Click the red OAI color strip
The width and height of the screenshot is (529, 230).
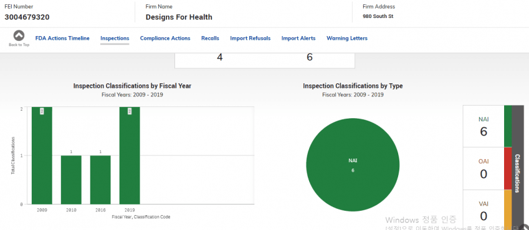(508, 168)
